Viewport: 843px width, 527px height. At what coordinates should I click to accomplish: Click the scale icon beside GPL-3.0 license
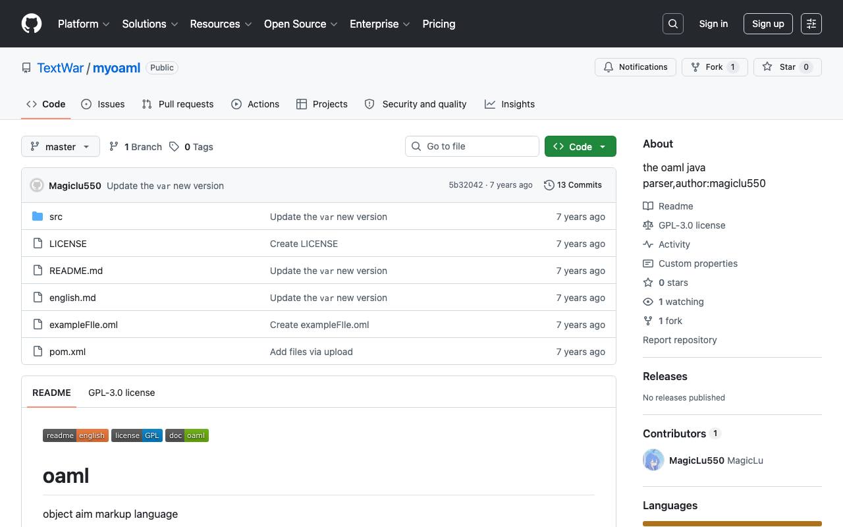click(648, 225)
